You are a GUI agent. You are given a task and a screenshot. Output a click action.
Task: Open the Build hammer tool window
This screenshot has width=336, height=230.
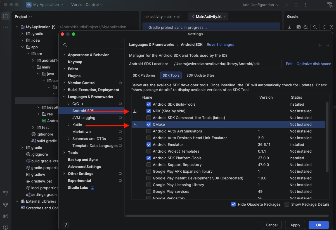point(6,194)
